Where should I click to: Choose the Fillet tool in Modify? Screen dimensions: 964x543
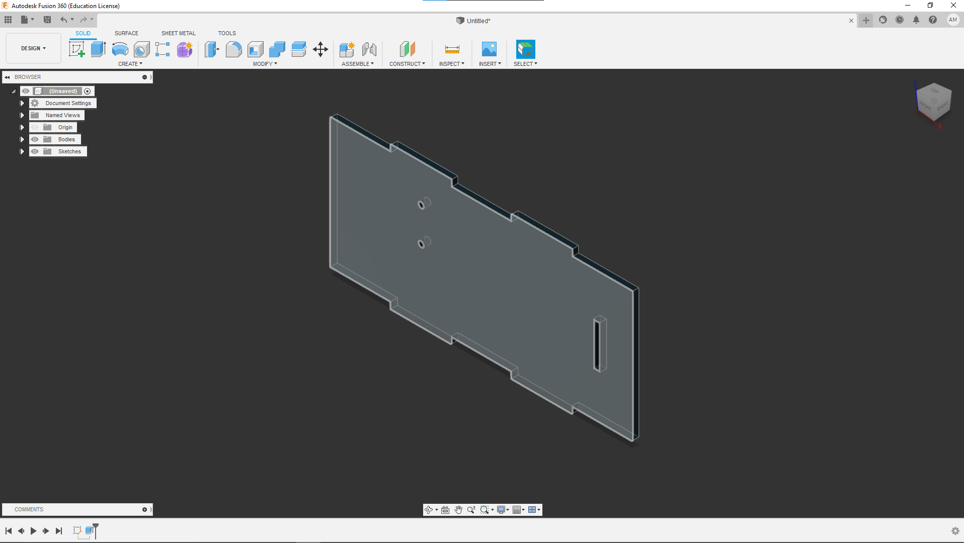point(233,49)
